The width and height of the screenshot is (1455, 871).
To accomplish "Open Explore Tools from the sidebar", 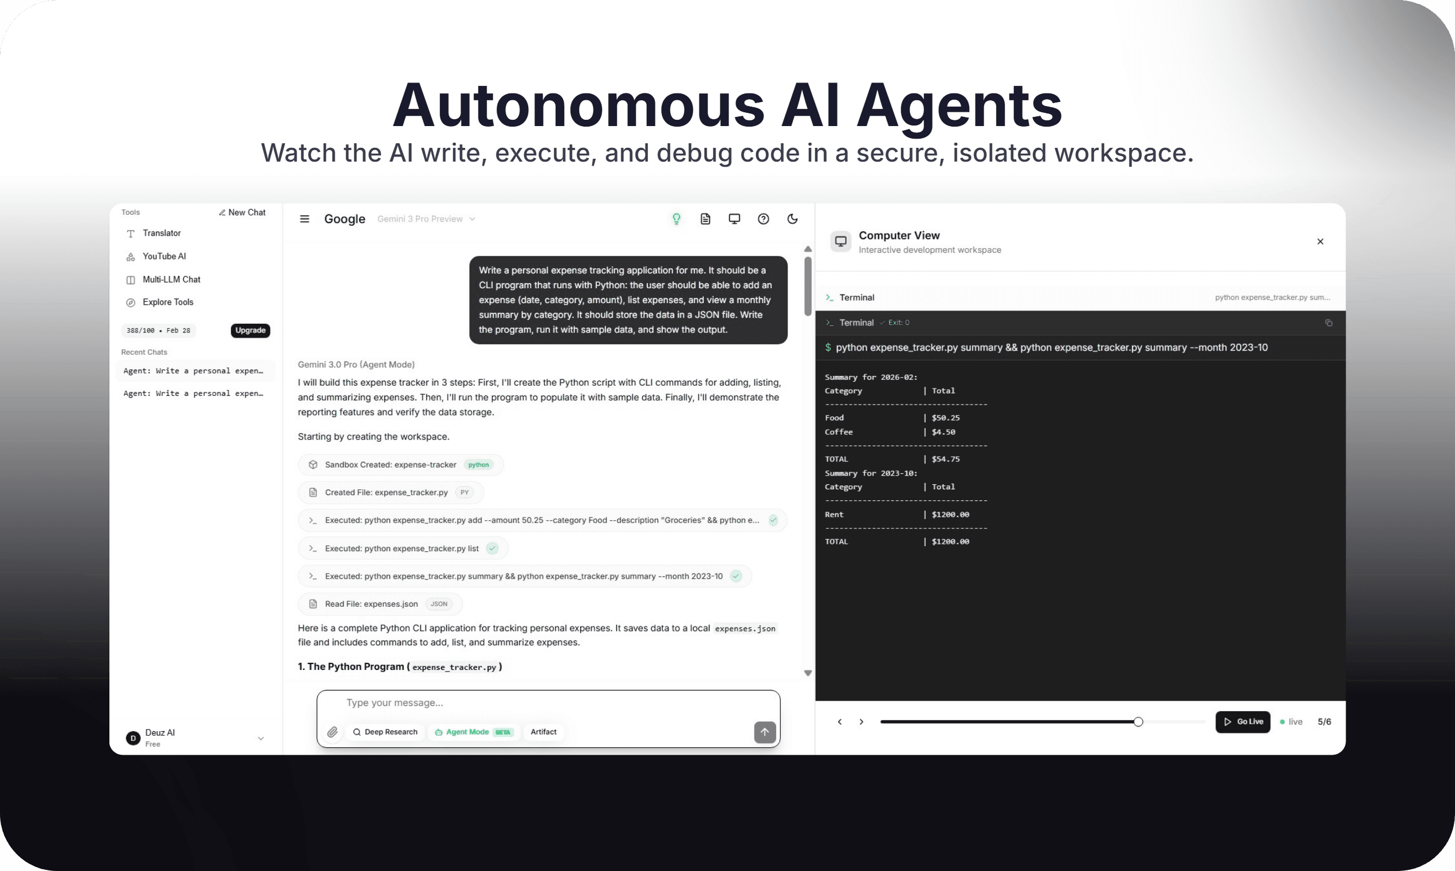I will pos(168,301).
